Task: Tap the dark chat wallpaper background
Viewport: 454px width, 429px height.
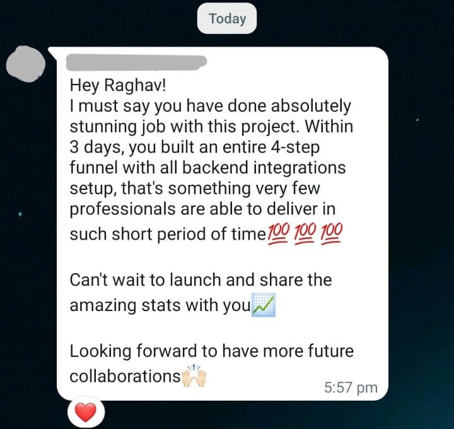Action: pos(420,232)
